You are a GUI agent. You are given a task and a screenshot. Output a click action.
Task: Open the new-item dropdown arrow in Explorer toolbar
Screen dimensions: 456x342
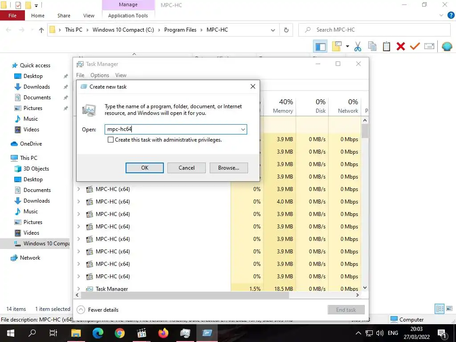347,46
